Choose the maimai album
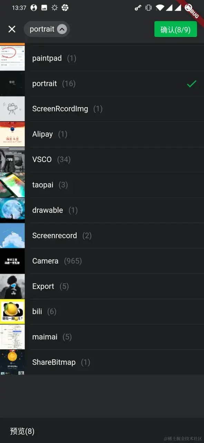 click(102, 337)
